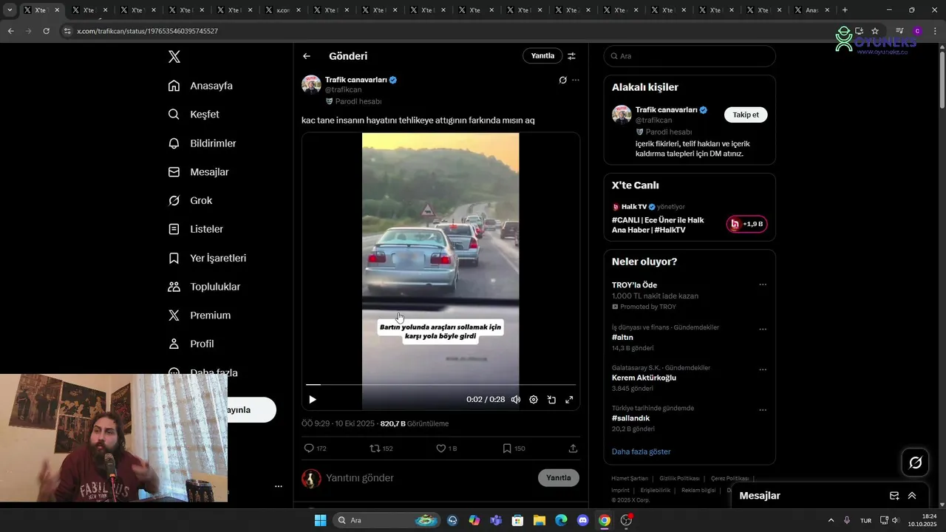Bookmark this page with the star icon

tap(875, 31)
